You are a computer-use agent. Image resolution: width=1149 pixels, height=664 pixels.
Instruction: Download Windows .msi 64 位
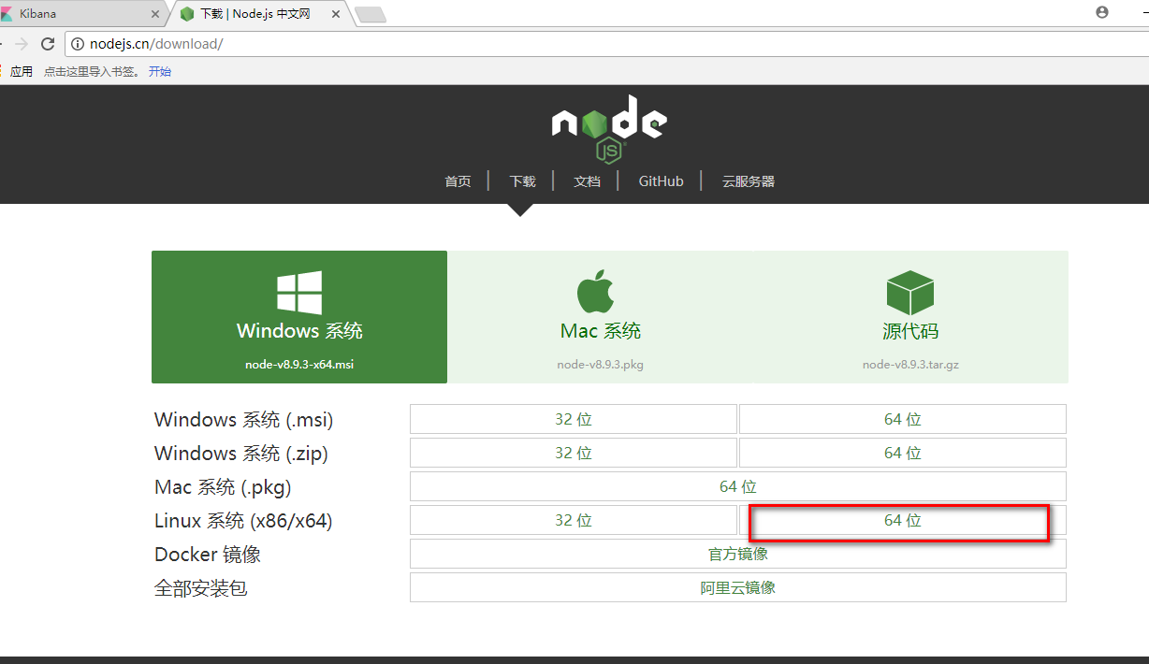[903, 419]
